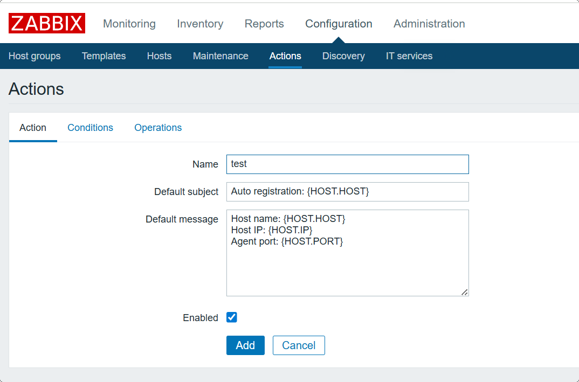Screen dimensions: 579x382
Task: Uncheck the Enabled checkbox
Action: coord(232,317)
